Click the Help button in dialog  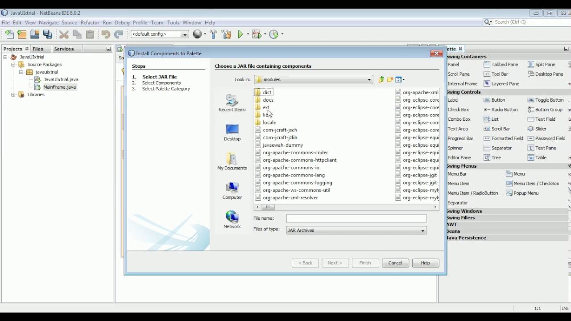426,263
